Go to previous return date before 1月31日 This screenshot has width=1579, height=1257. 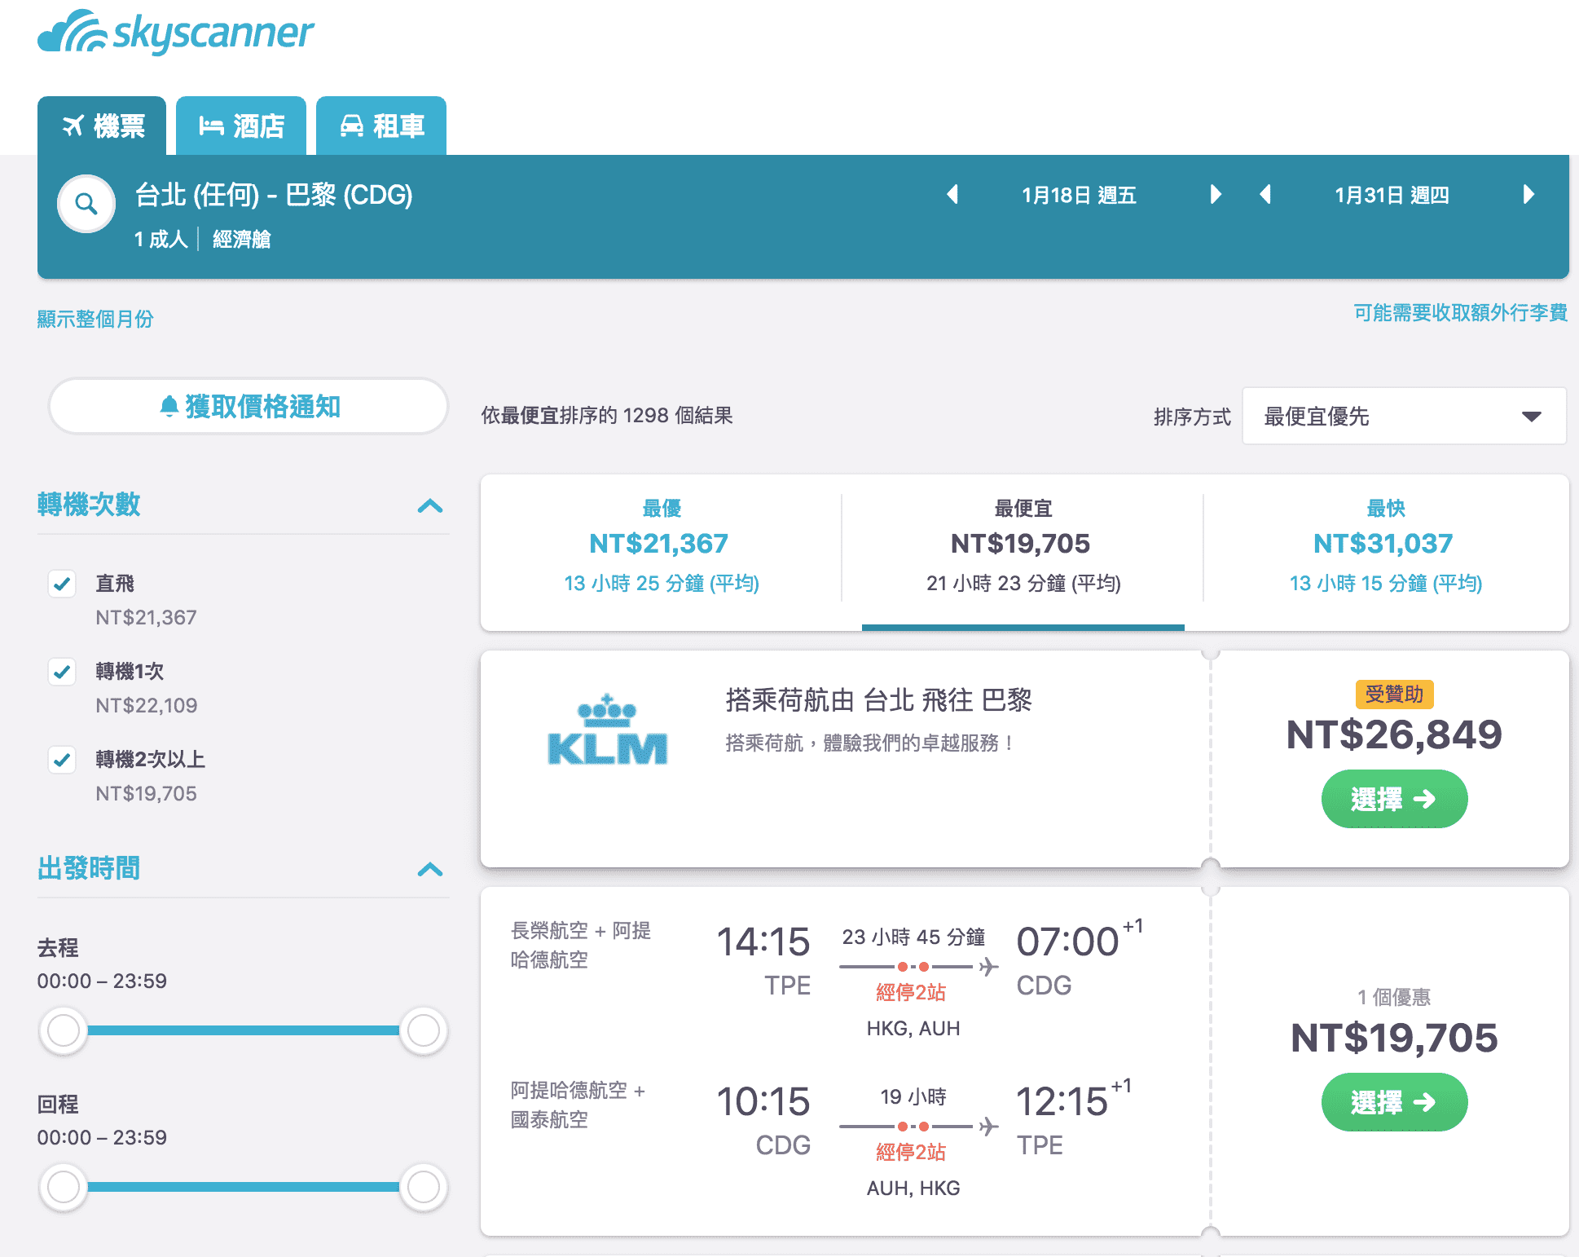pos(1265,194)
